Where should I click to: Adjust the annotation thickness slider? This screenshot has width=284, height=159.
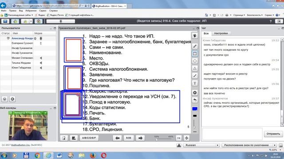click(194, 124)
